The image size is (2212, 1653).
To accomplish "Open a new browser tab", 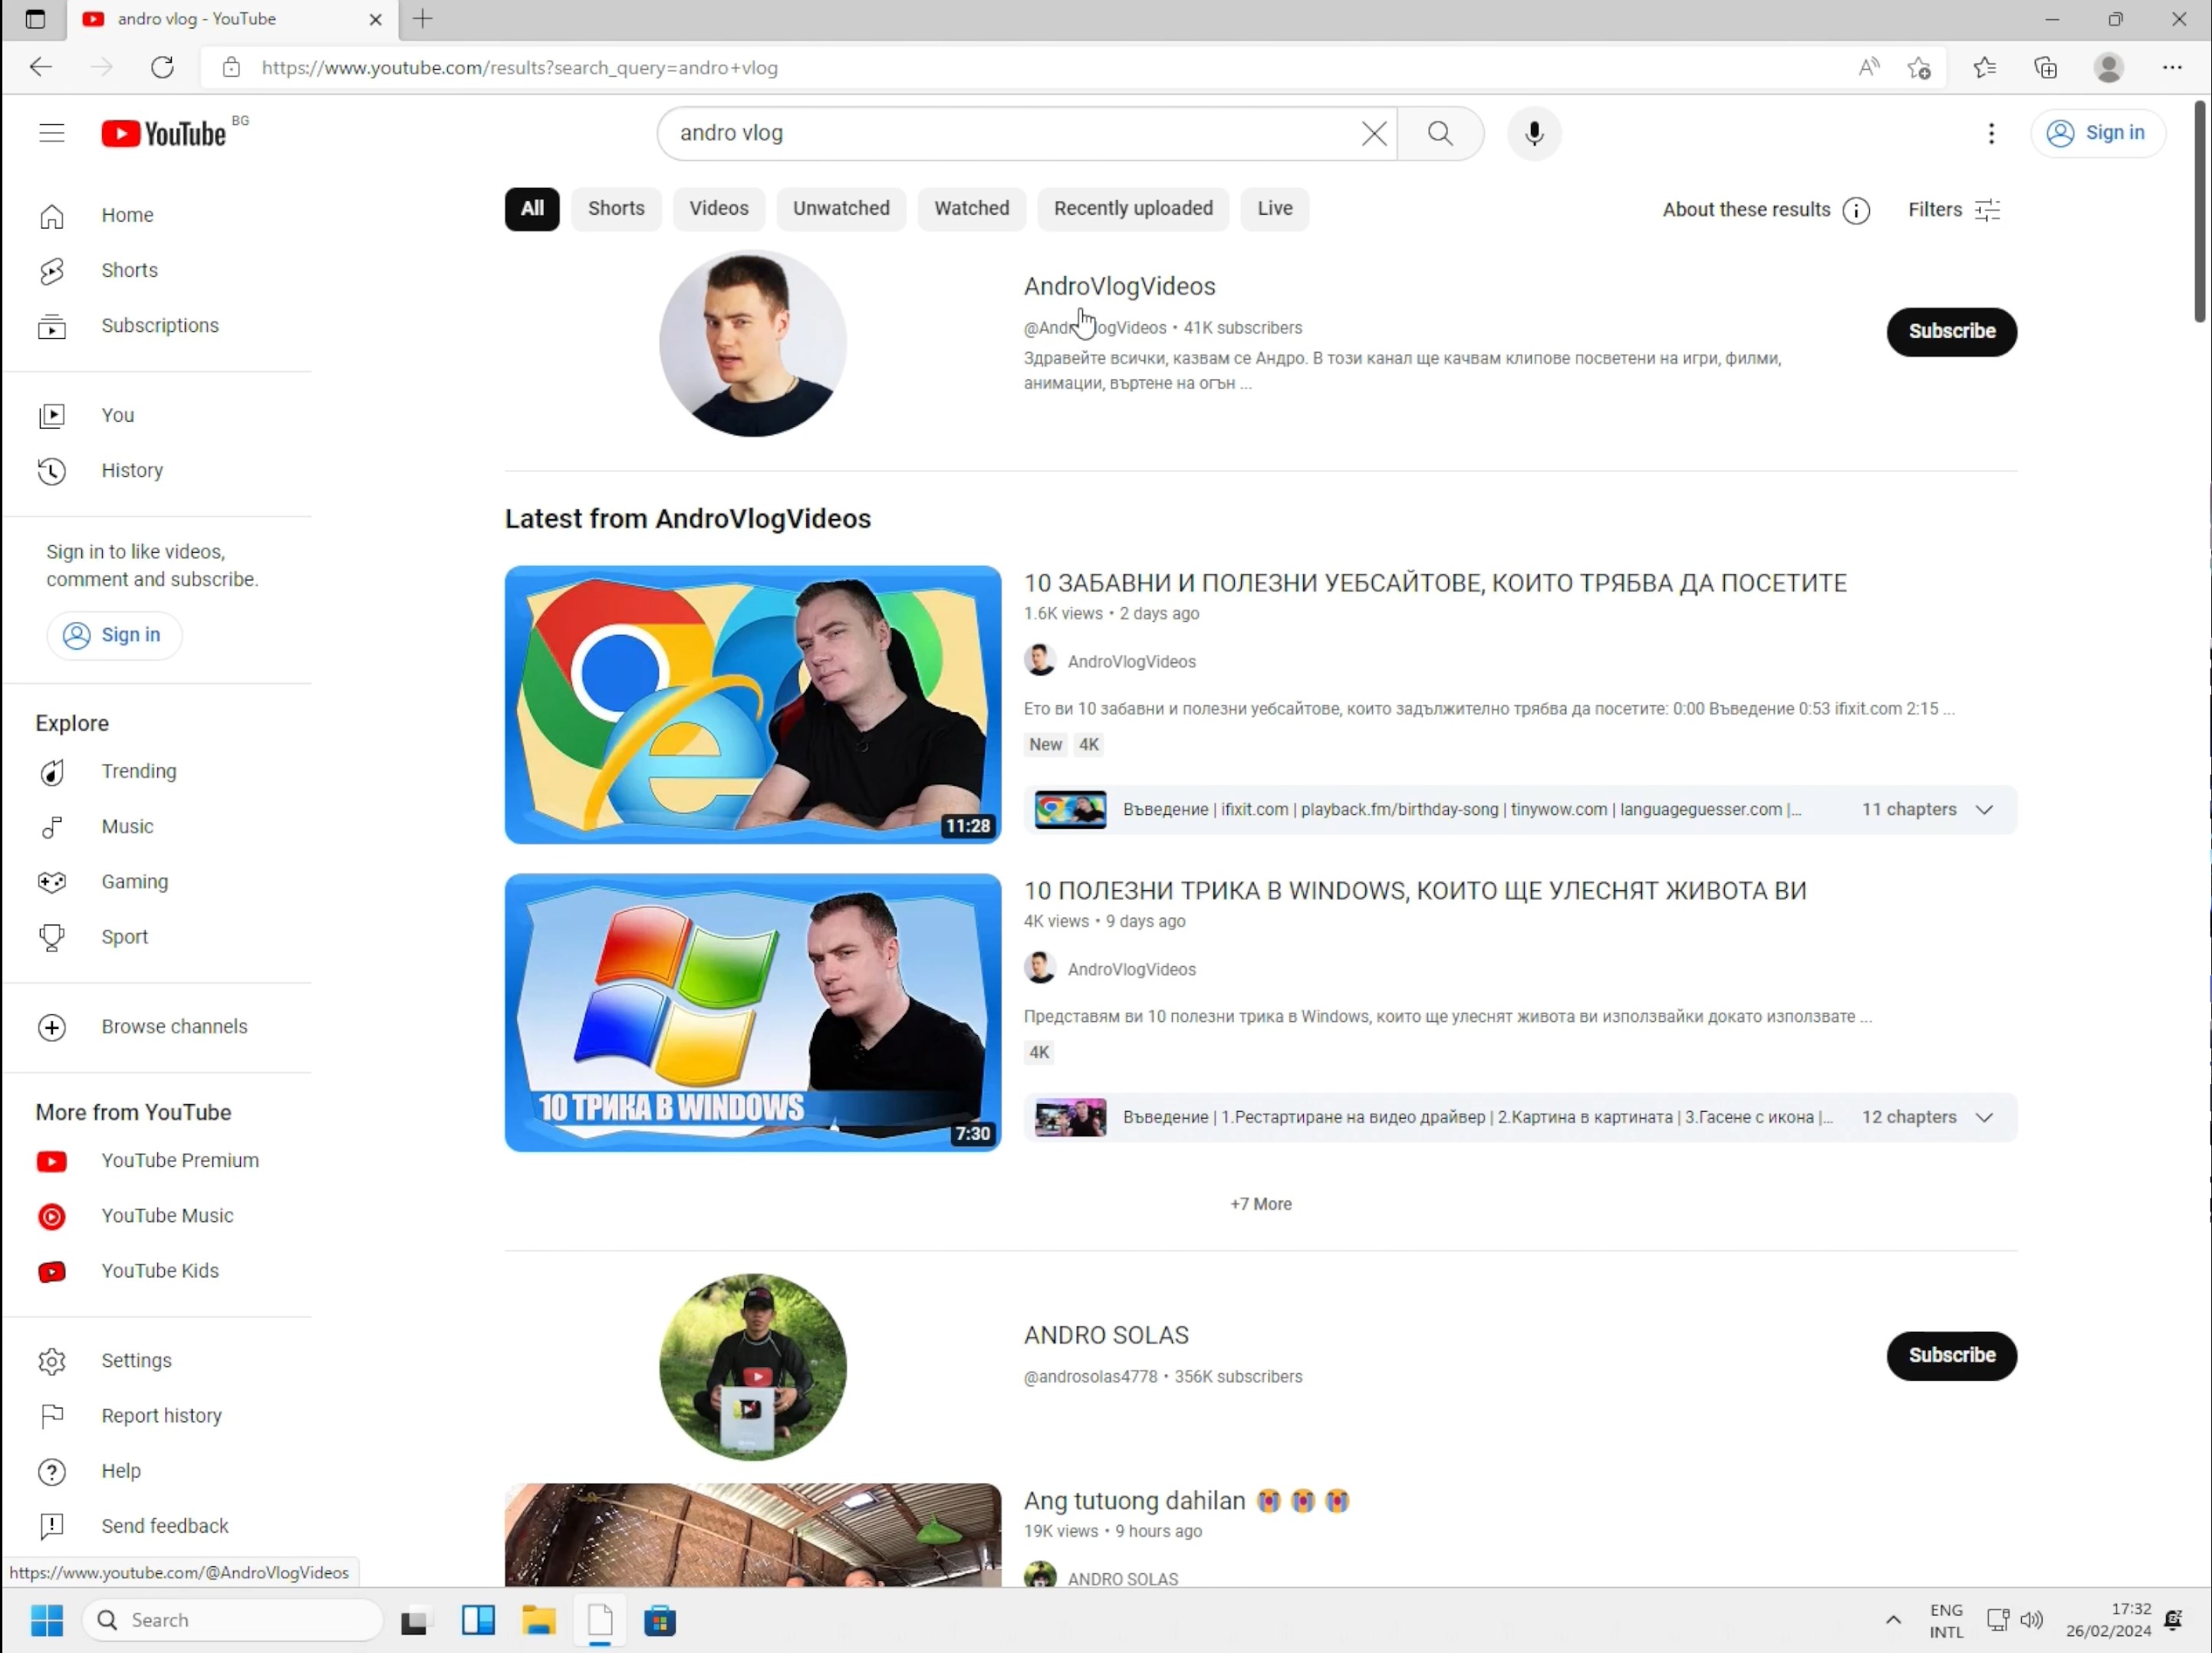I will tap(423, 19).
